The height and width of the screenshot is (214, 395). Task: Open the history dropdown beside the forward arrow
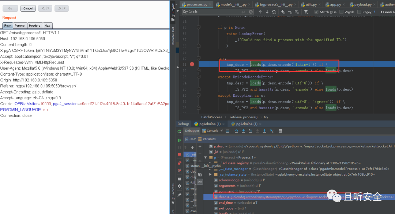point(65,8)
